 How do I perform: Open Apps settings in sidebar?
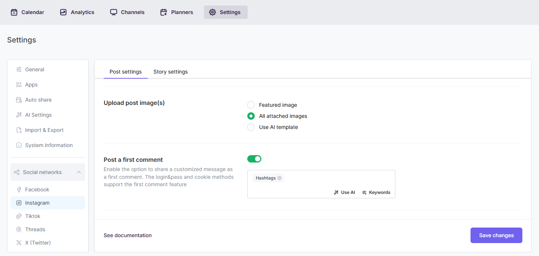pyautogui.click(x=48, y=85)
